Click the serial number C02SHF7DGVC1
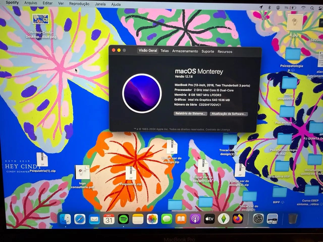This screenshot has width=323, height=242. coord(210,105)
